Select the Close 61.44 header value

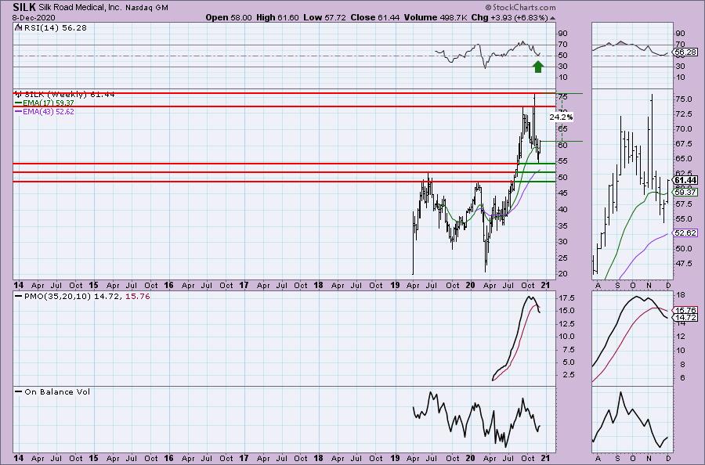[x=374, y=17]
